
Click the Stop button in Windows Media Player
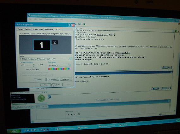click(x=20, y=107)
